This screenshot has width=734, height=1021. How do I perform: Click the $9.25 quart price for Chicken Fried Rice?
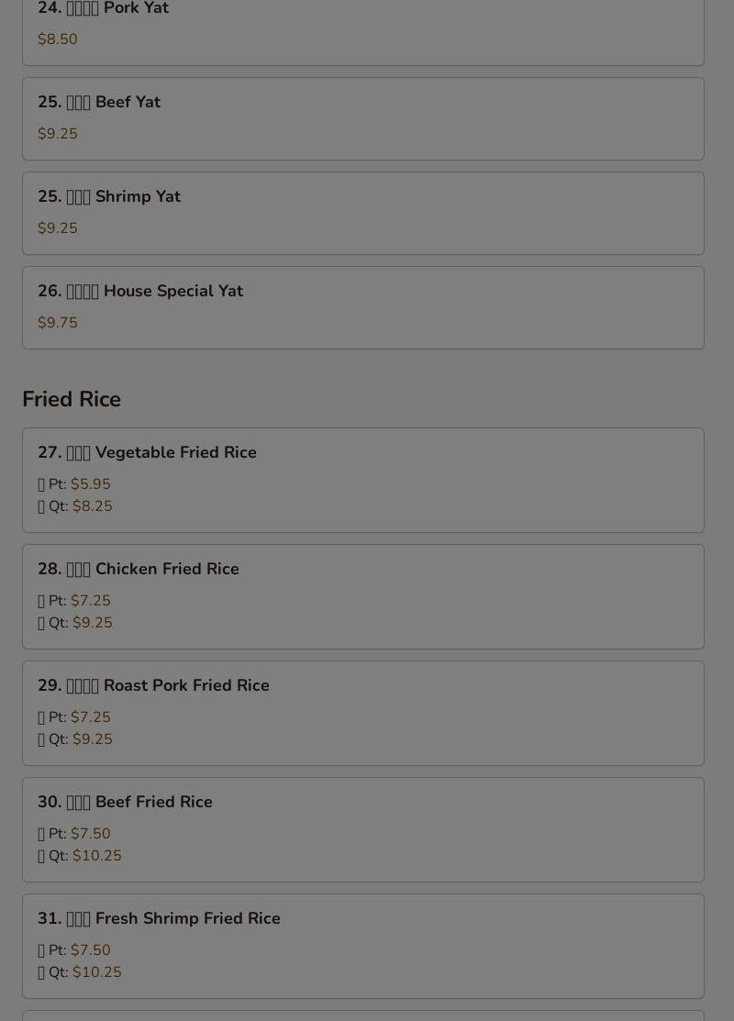(93, 623)
